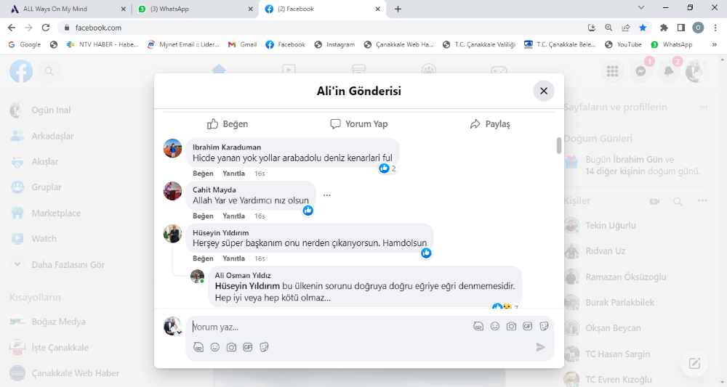Open the Chrome three-dot menu
The image size is (727, 387).
[715, 28]
